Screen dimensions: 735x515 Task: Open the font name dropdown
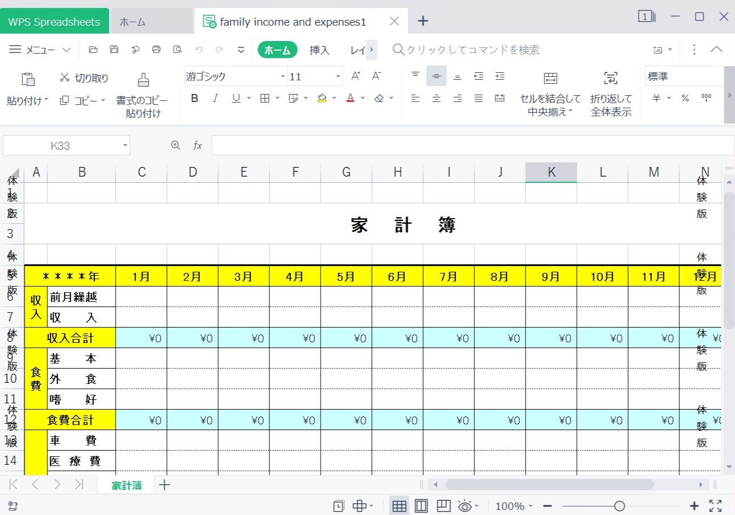point(283,76)
